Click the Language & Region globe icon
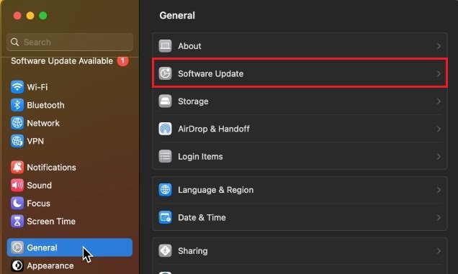Viewport: 458px width, 274px height. (x=165, y=190)
